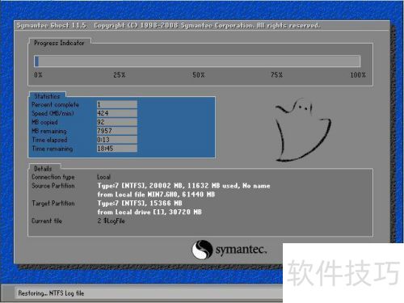Viewport: 404px width, 303px height.
Task: Click the 50% mark on progress indicator
Action: click(x=199, y=75)
